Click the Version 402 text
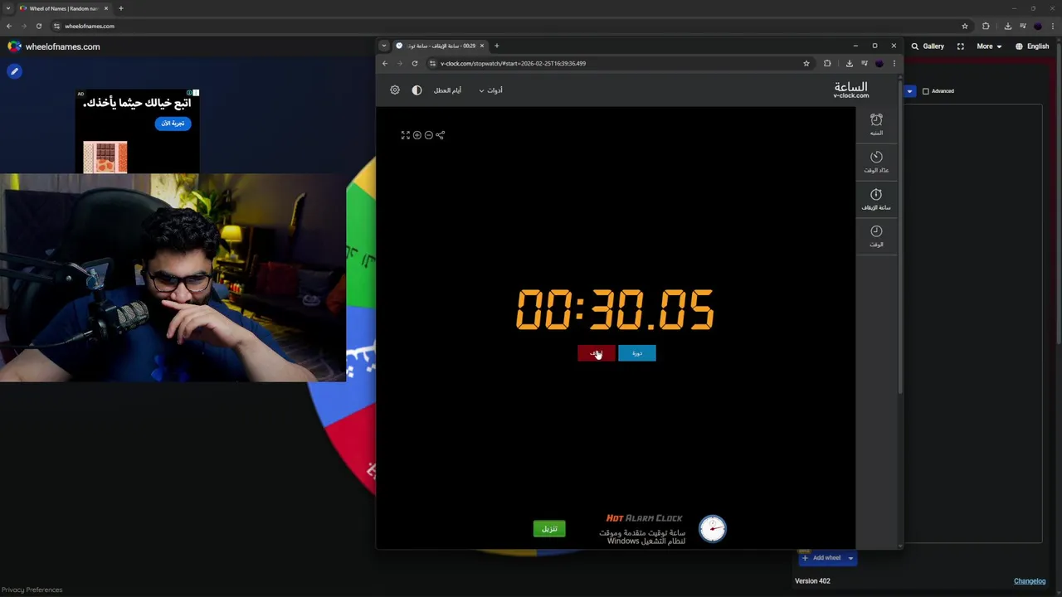This screenshot has width=1062, height=597. [x=812, y=581]
